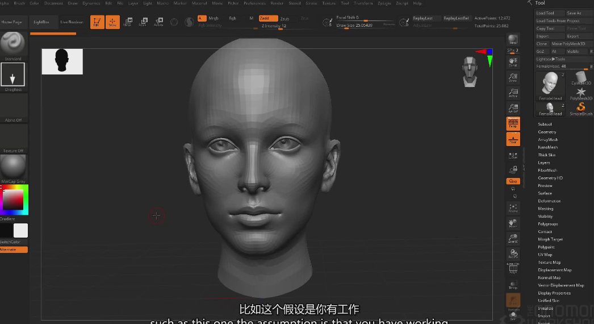This screenshot has width=594, height=324.
Task: Click the AAHalf view icon
Action: 513,108
